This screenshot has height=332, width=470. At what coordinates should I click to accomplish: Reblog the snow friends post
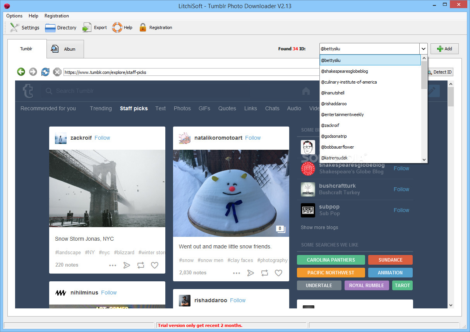click(264, 273)
